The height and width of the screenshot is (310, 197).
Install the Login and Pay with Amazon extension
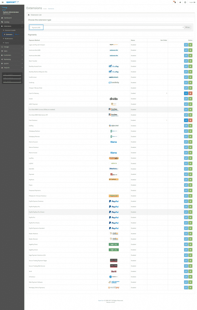[190, 45]
